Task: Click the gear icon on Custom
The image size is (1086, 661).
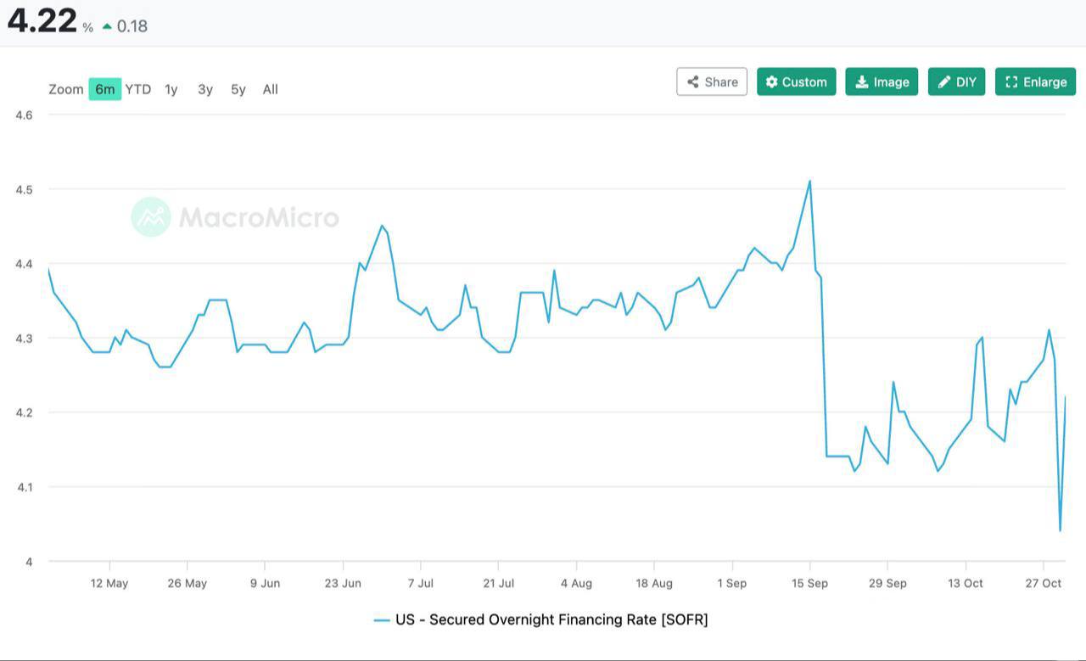Action: click(771, 81)
